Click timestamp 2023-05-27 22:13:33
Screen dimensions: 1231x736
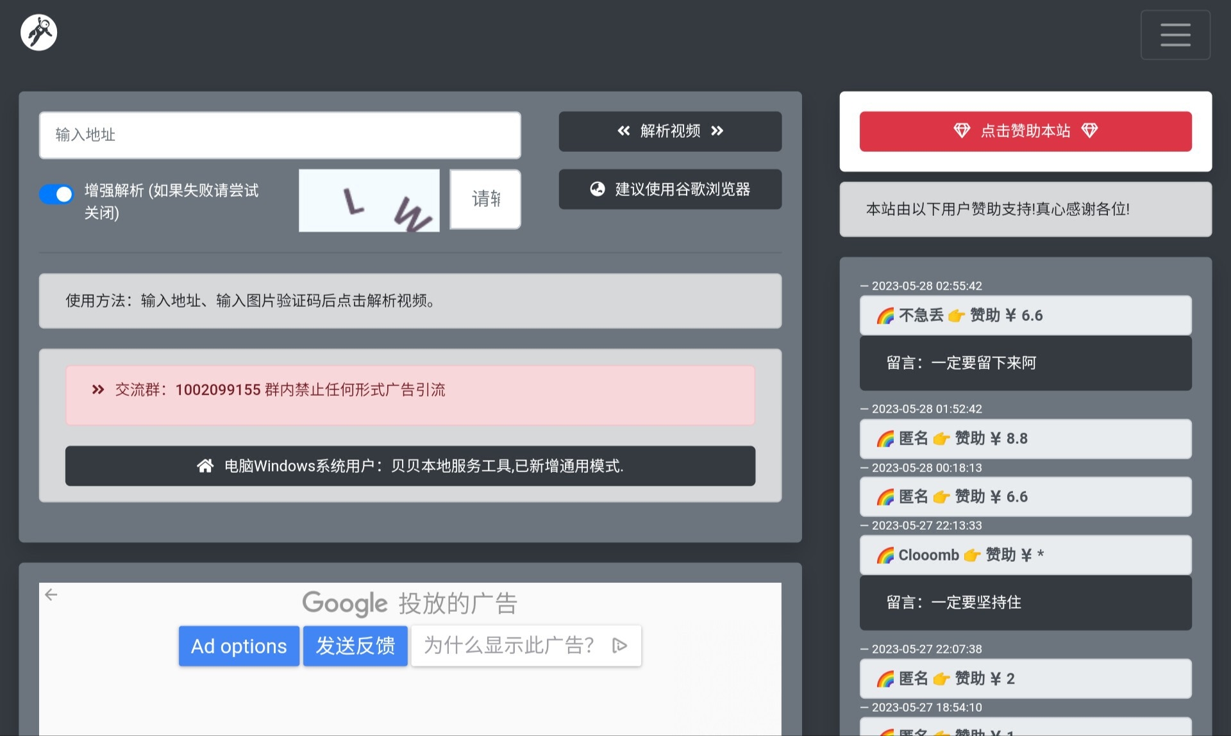pos(926,525)
